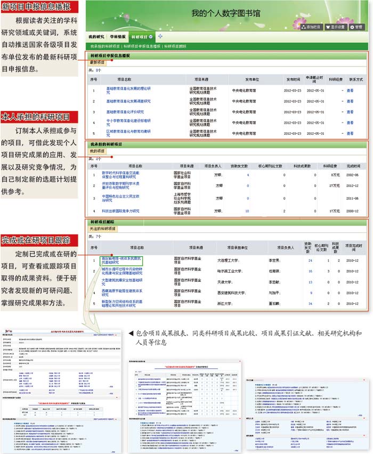Click the blue plus add-tab icon
The width and height of the screenshot is (373, 454).
(x=160, y=36)
